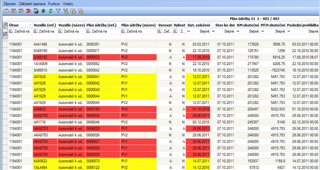Select the yellow plan cell 0006543
Viewport: 320px width, 170px height.
(x=103, y=90)
